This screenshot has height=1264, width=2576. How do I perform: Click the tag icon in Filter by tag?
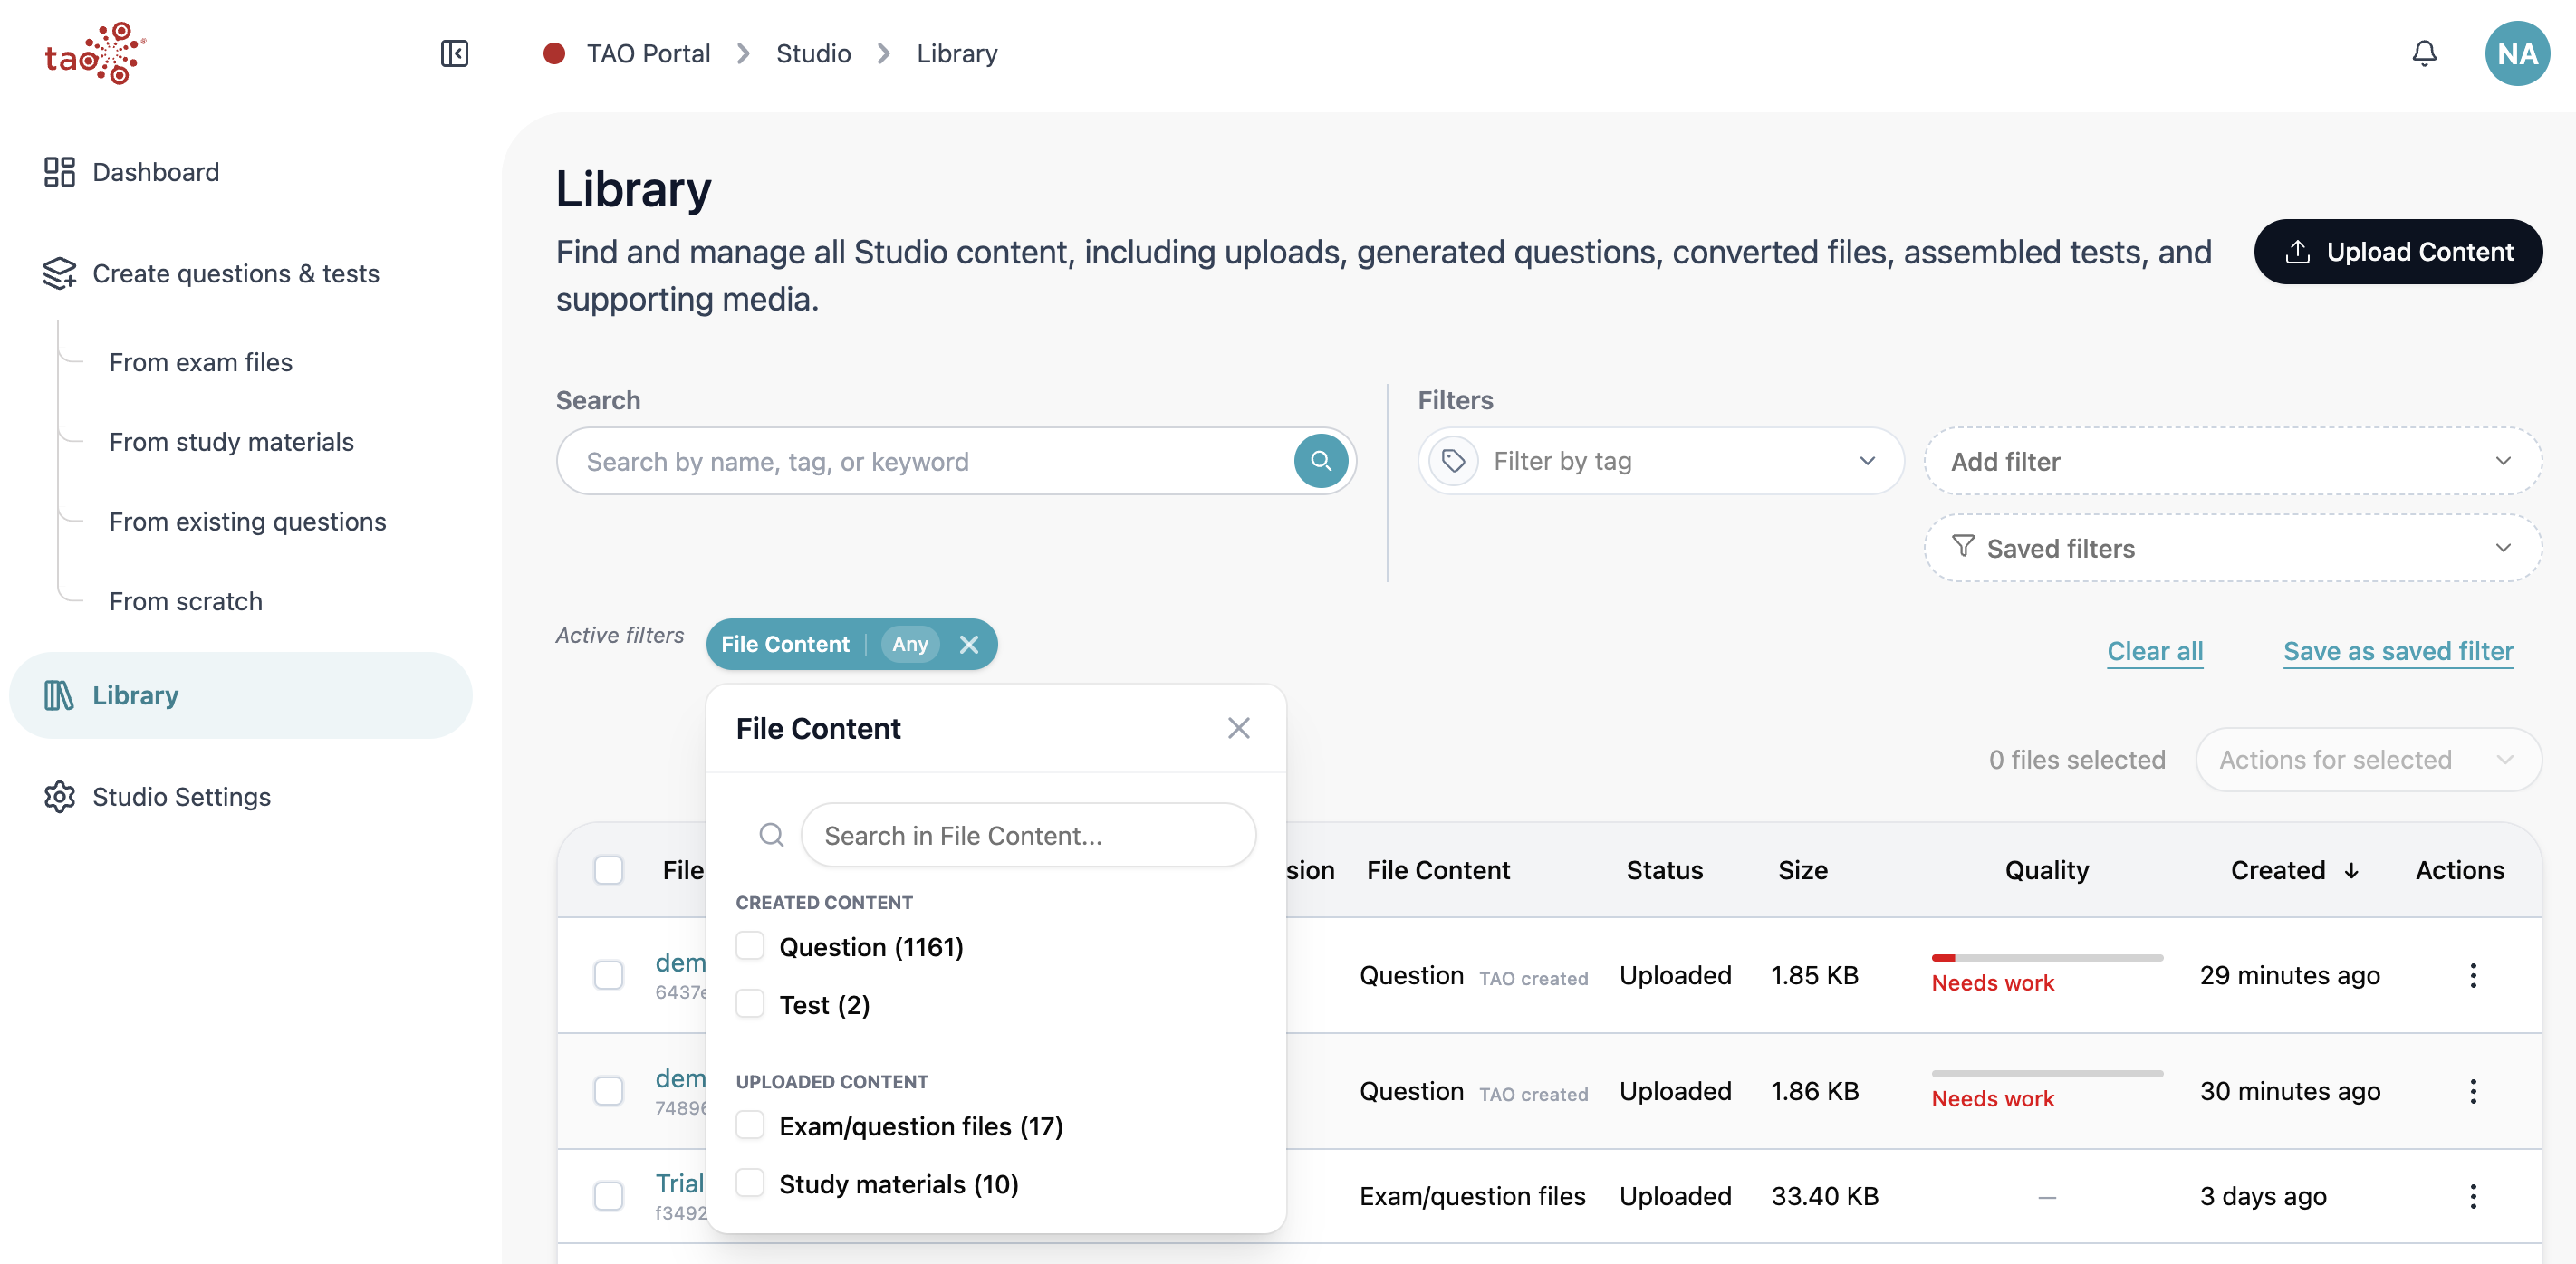click(1453, 461)
